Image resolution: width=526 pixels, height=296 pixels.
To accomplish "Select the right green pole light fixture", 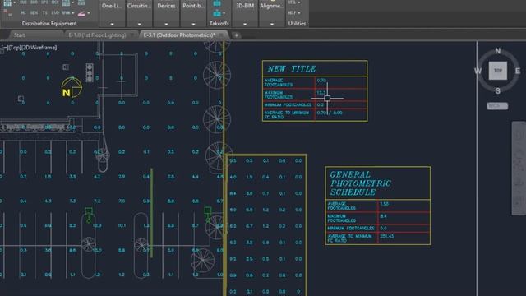I will click(x=208, y=214).
